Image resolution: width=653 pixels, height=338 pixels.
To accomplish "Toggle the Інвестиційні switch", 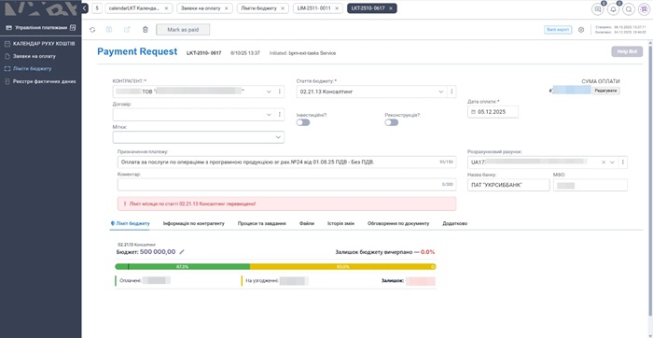I will [303, 122].
